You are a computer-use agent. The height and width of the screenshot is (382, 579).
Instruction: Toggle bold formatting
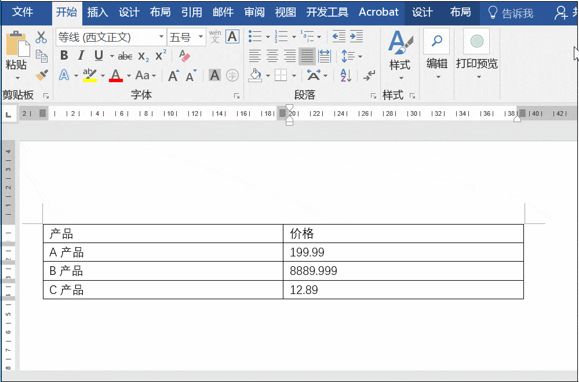coord(64,56)
